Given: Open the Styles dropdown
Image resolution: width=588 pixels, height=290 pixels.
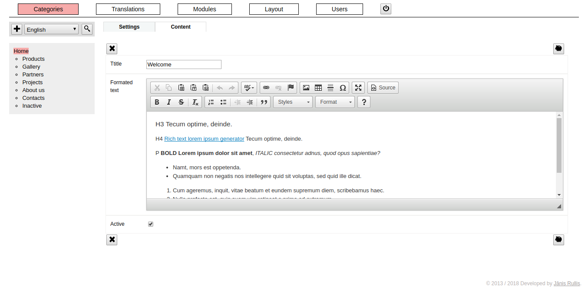Looking at the screenshot, I should tap(293, 102).
